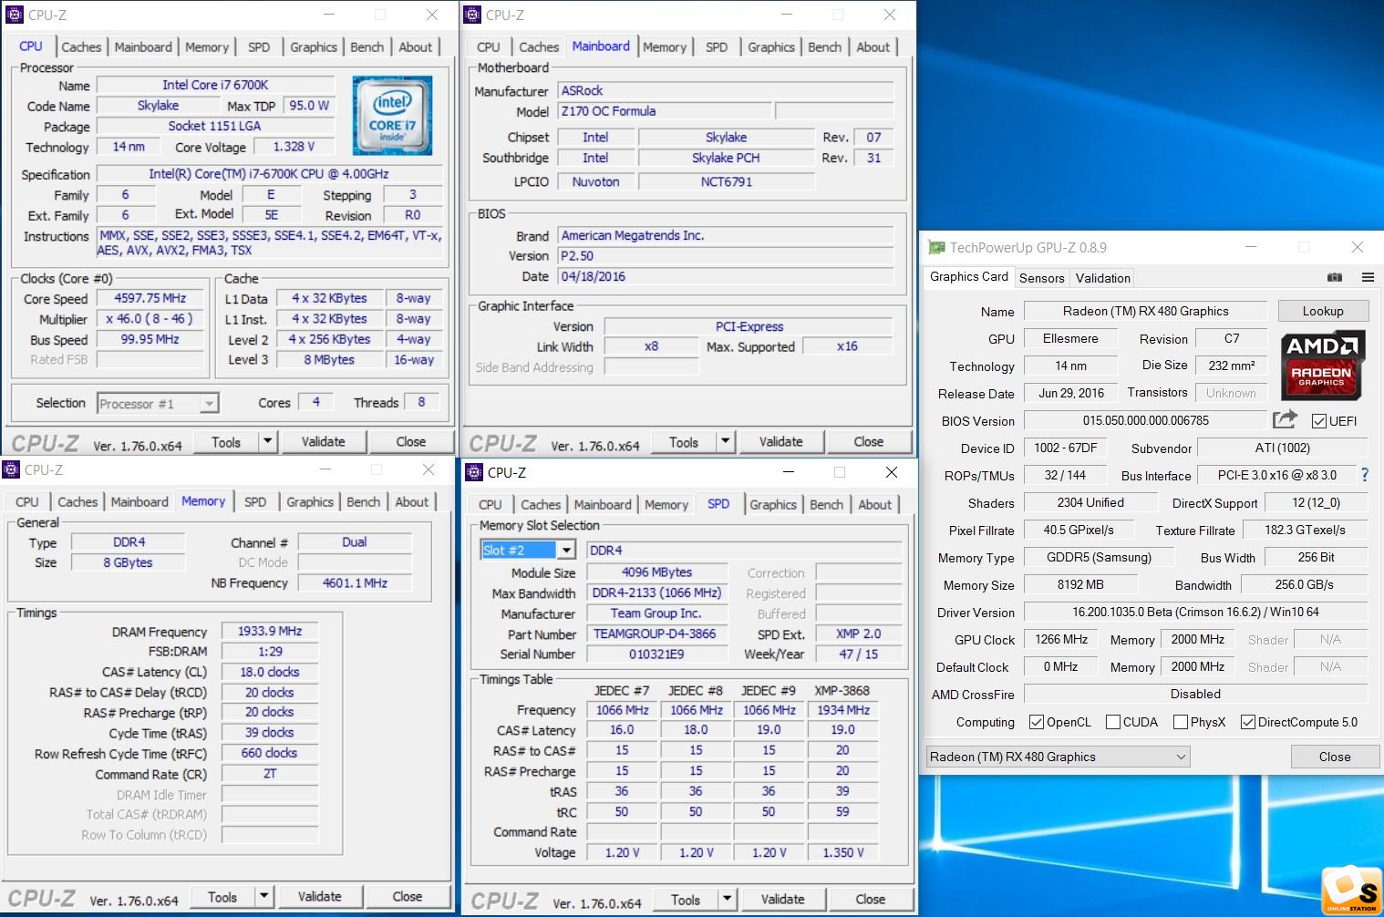
Task: Click the CAS# Latency 18.0 clocks field
Action: point(270,672)
